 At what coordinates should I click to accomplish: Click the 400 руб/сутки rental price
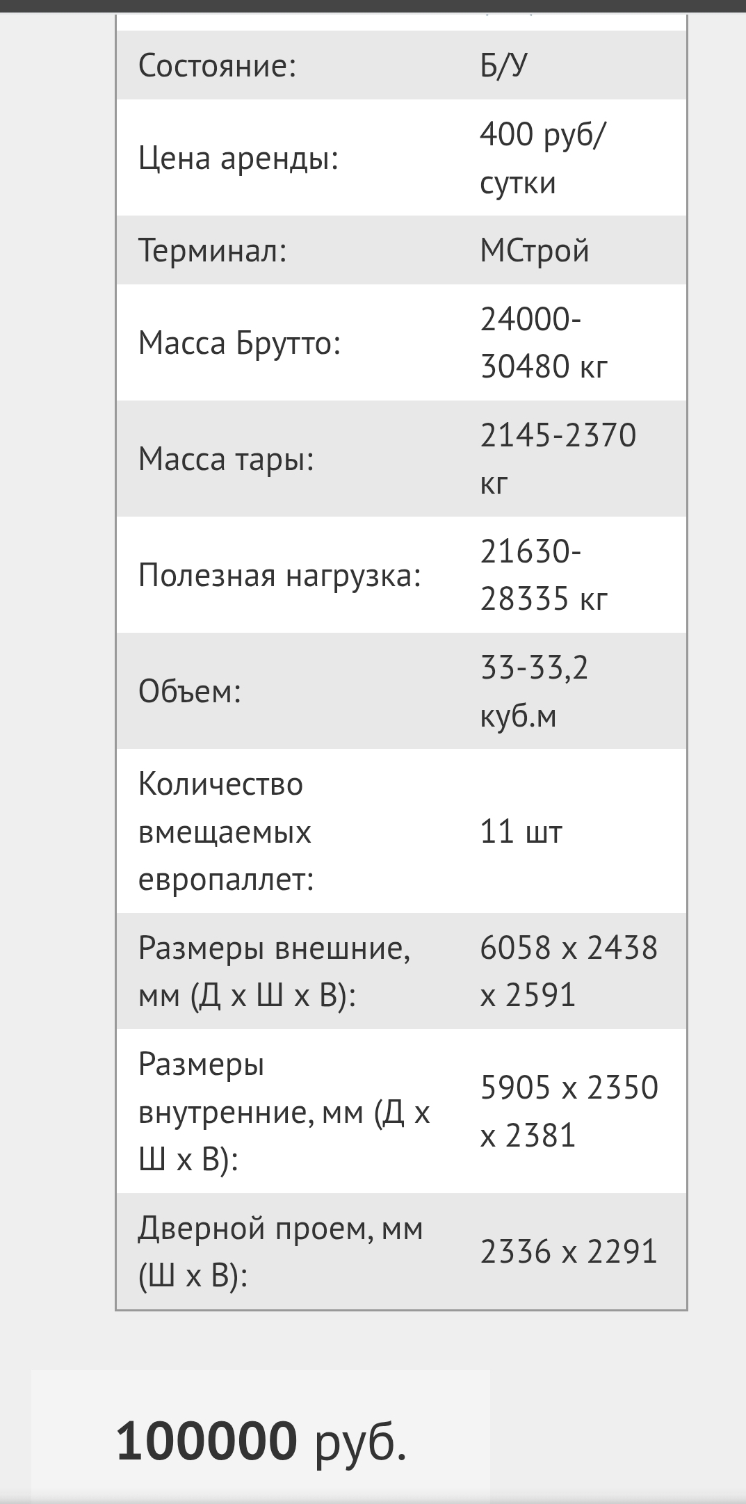[543, 159]
